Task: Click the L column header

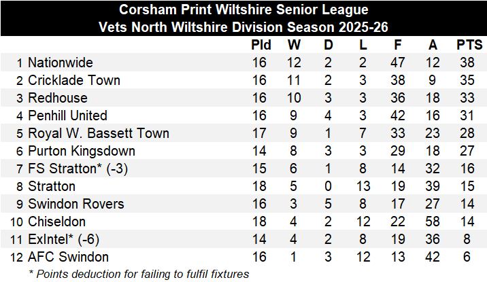Action: [x=363, y=46]
